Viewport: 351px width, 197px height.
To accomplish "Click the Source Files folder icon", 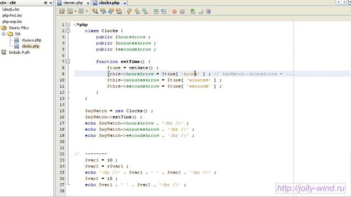I will coord(4,28).
